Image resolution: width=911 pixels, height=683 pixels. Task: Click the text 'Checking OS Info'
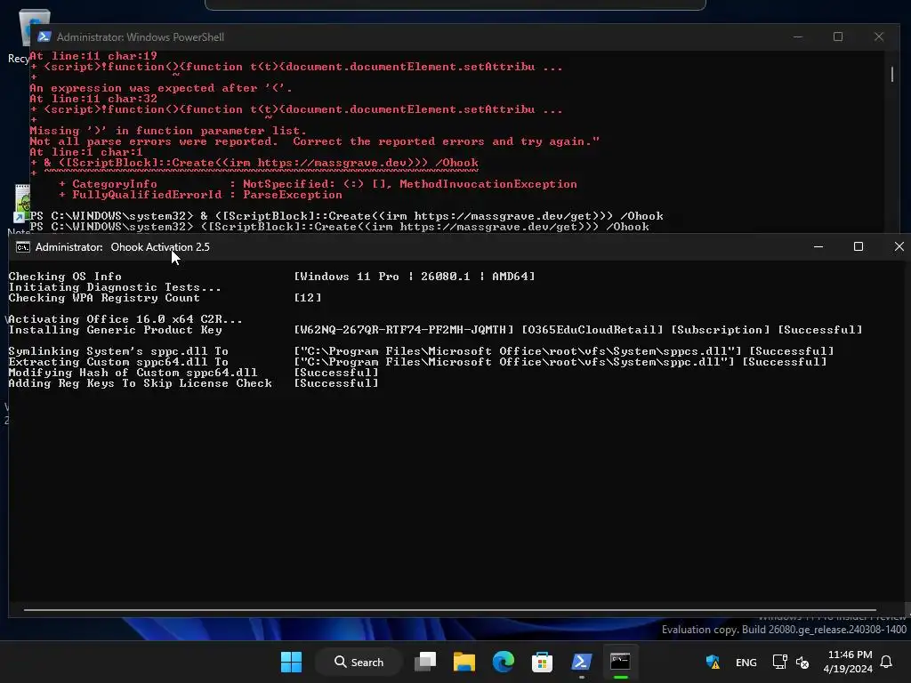point(65,277)
